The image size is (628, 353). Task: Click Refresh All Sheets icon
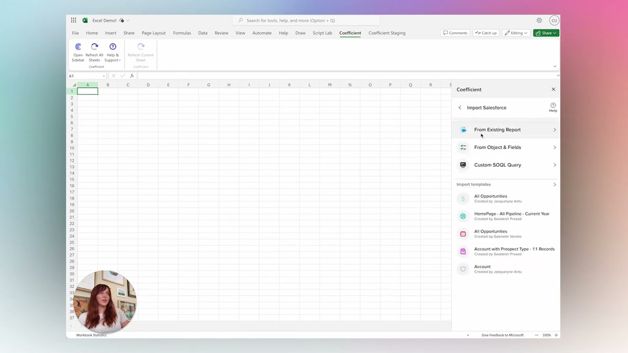(94, 47)
